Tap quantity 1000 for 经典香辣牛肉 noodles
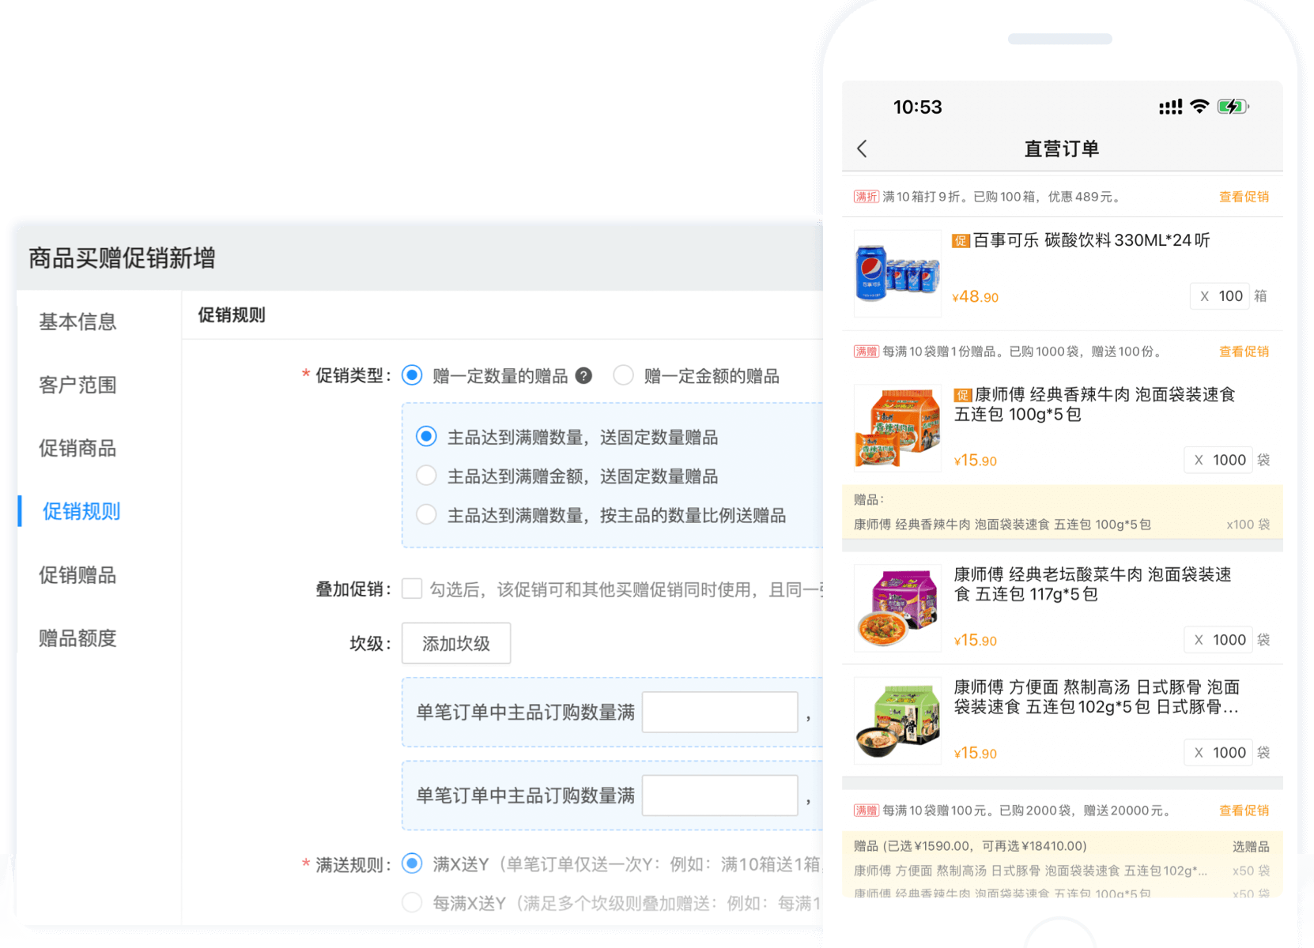This screenshot has height=948, width=1314. (1218, 460)
